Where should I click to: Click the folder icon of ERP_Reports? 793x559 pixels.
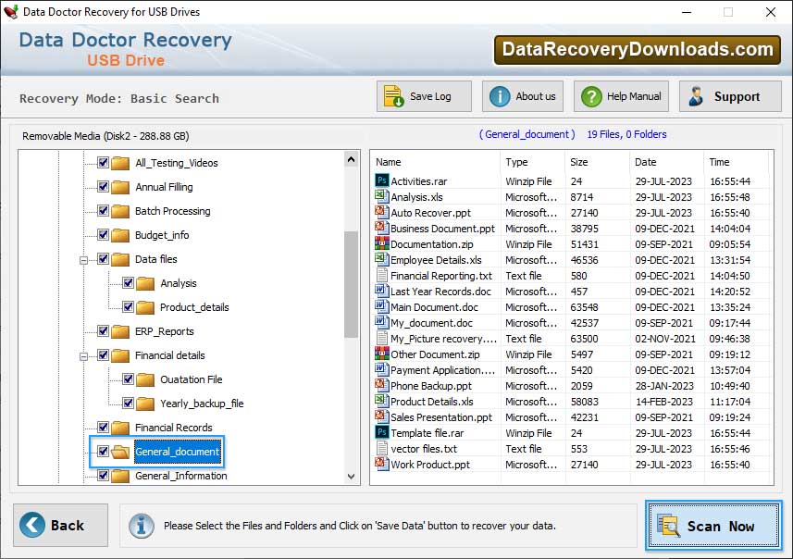click(x=120, y=331)
